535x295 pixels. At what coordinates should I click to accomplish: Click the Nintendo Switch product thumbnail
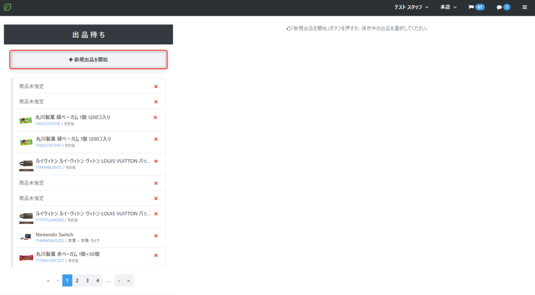pos(26,237)
